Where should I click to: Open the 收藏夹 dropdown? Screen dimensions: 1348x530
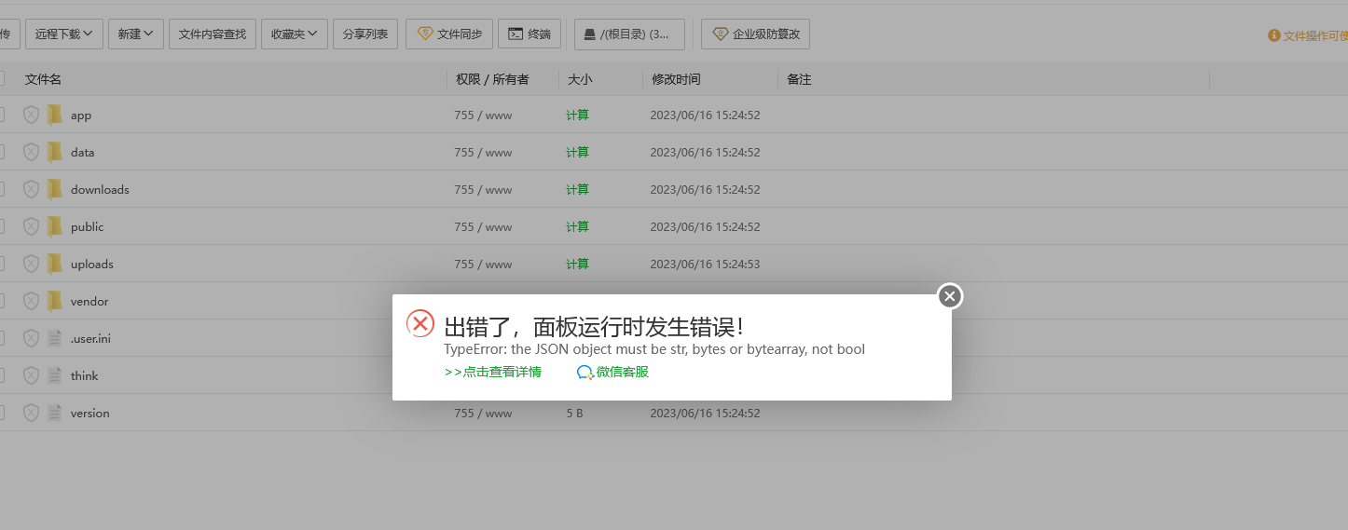(x=295, y=34)
